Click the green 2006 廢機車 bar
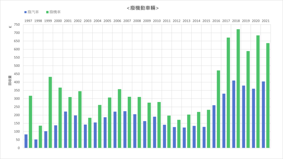283x159 pixels. pos(120,119)
